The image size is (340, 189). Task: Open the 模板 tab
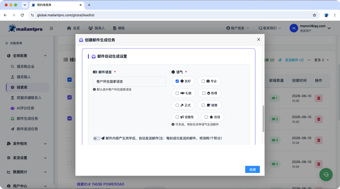coord(119,28)
